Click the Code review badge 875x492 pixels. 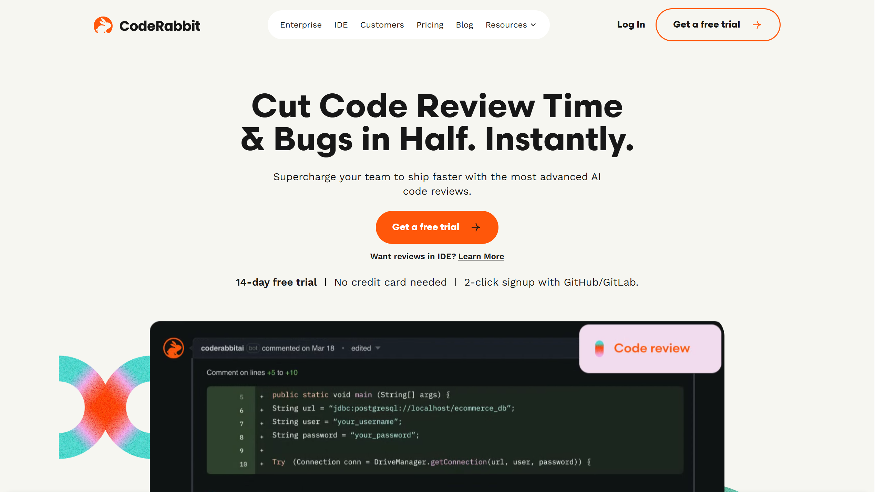pyautogui.click(x=650, y=348)
